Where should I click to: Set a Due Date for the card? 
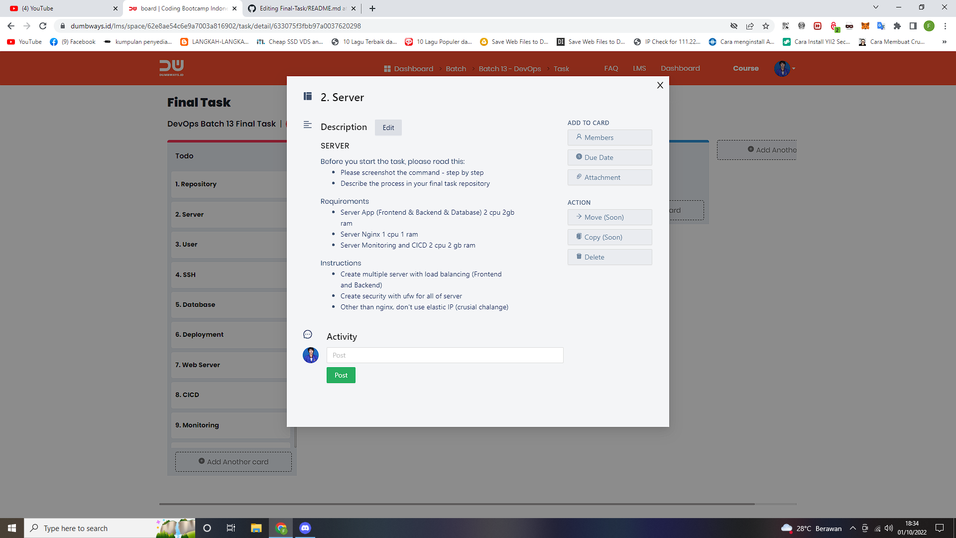click(609, 157)
